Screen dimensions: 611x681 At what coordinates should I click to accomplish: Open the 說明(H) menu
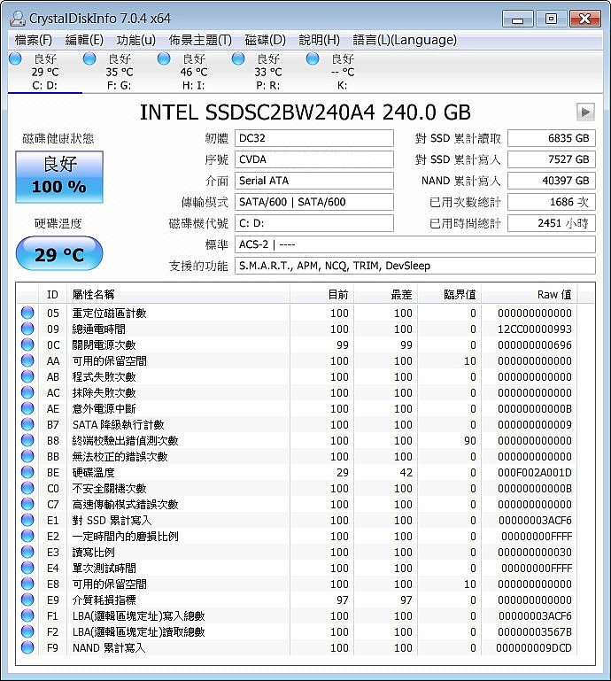[319, 40]
